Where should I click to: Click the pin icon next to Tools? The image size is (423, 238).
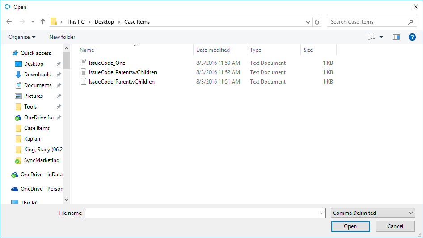pos(59,107)
